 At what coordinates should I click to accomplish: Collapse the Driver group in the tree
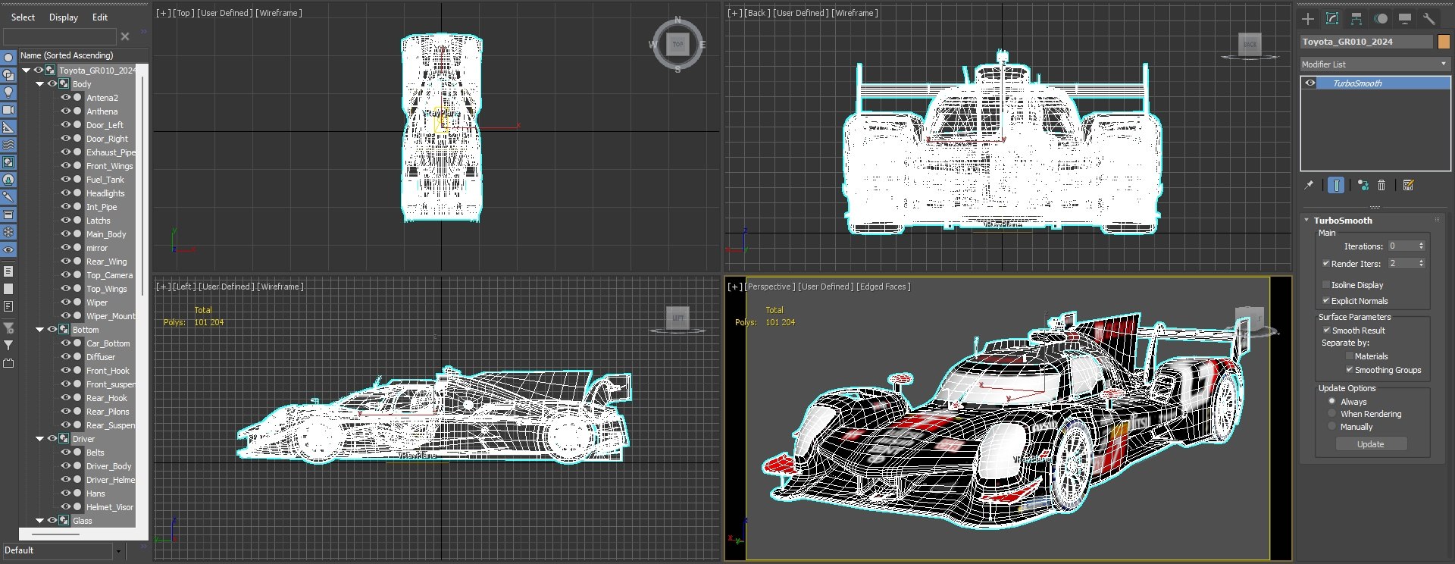tap(39, 439)
